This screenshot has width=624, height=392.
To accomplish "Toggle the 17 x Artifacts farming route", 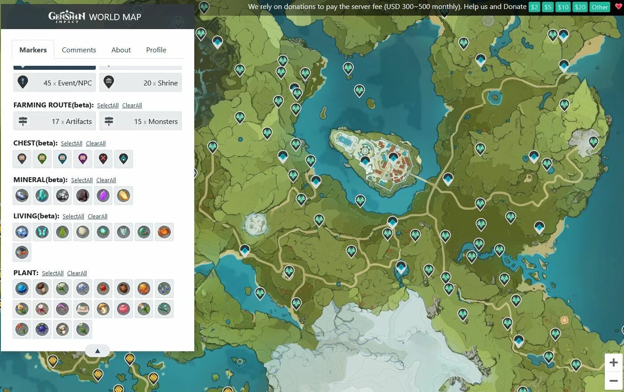I will point(55,121).
